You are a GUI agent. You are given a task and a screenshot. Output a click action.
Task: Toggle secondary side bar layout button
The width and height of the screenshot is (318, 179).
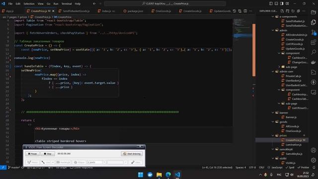tap(282, 3)
